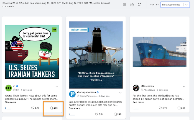Open the Most Comments sort dropdown
This screenshot has height=120, width=194.
(175, 5)
